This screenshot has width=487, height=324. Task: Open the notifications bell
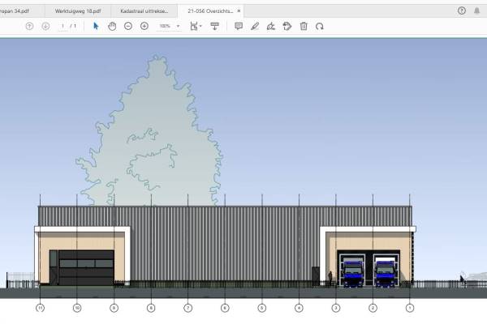click(476, 11)
